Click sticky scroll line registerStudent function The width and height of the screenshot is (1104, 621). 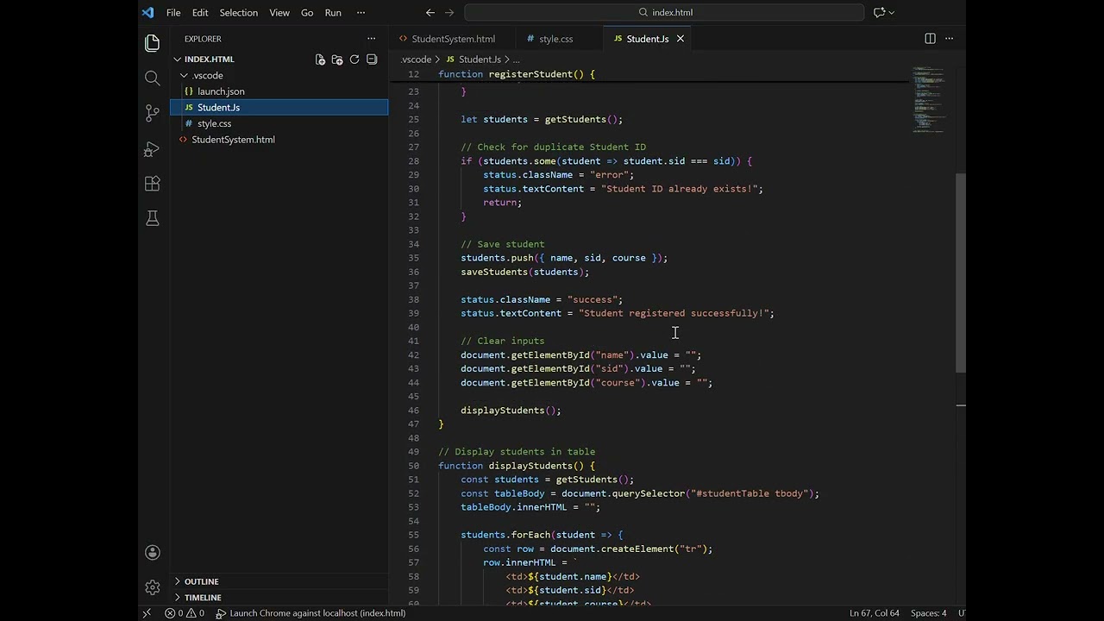pos(516,74)
